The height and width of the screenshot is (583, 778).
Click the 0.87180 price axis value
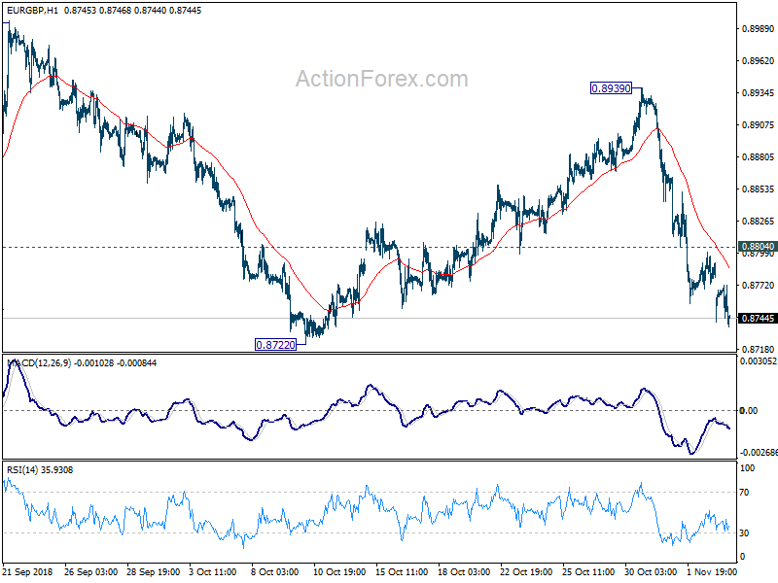click(x=758, y=350)
